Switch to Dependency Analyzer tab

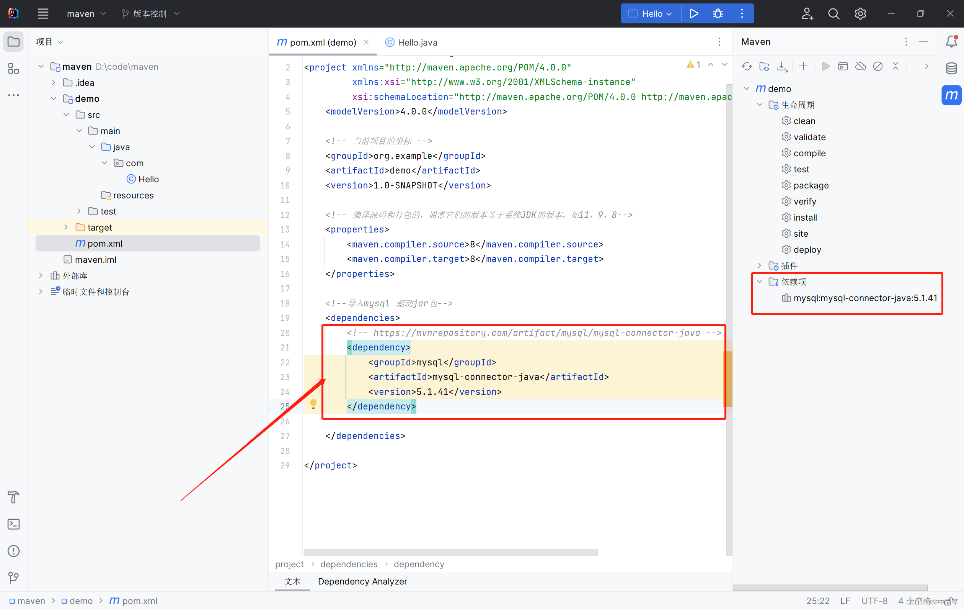tap(362, 581)
